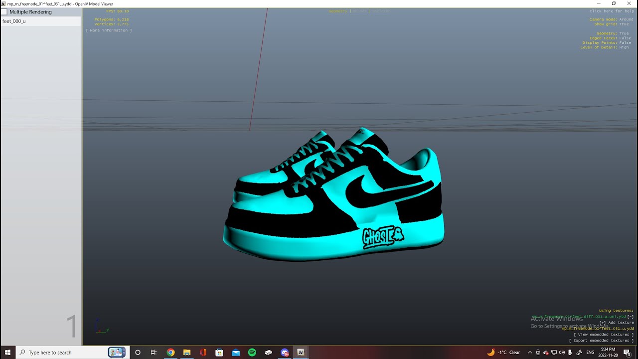Switch to the Geometry tab
638x359 pixels.
pyautogui.click(x=338, y=11)
